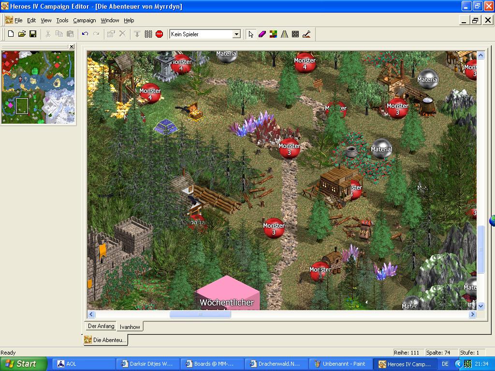Expand hidden tray icons arrow
Image resolution: width=495 pixels, height=371 pixels.
tap(458, 364)
